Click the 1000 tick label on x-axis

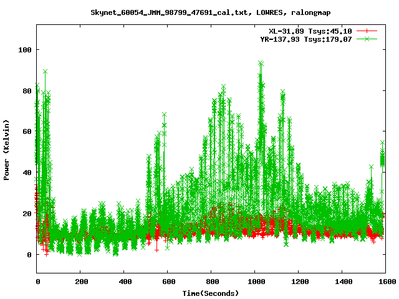pos(255,282)
